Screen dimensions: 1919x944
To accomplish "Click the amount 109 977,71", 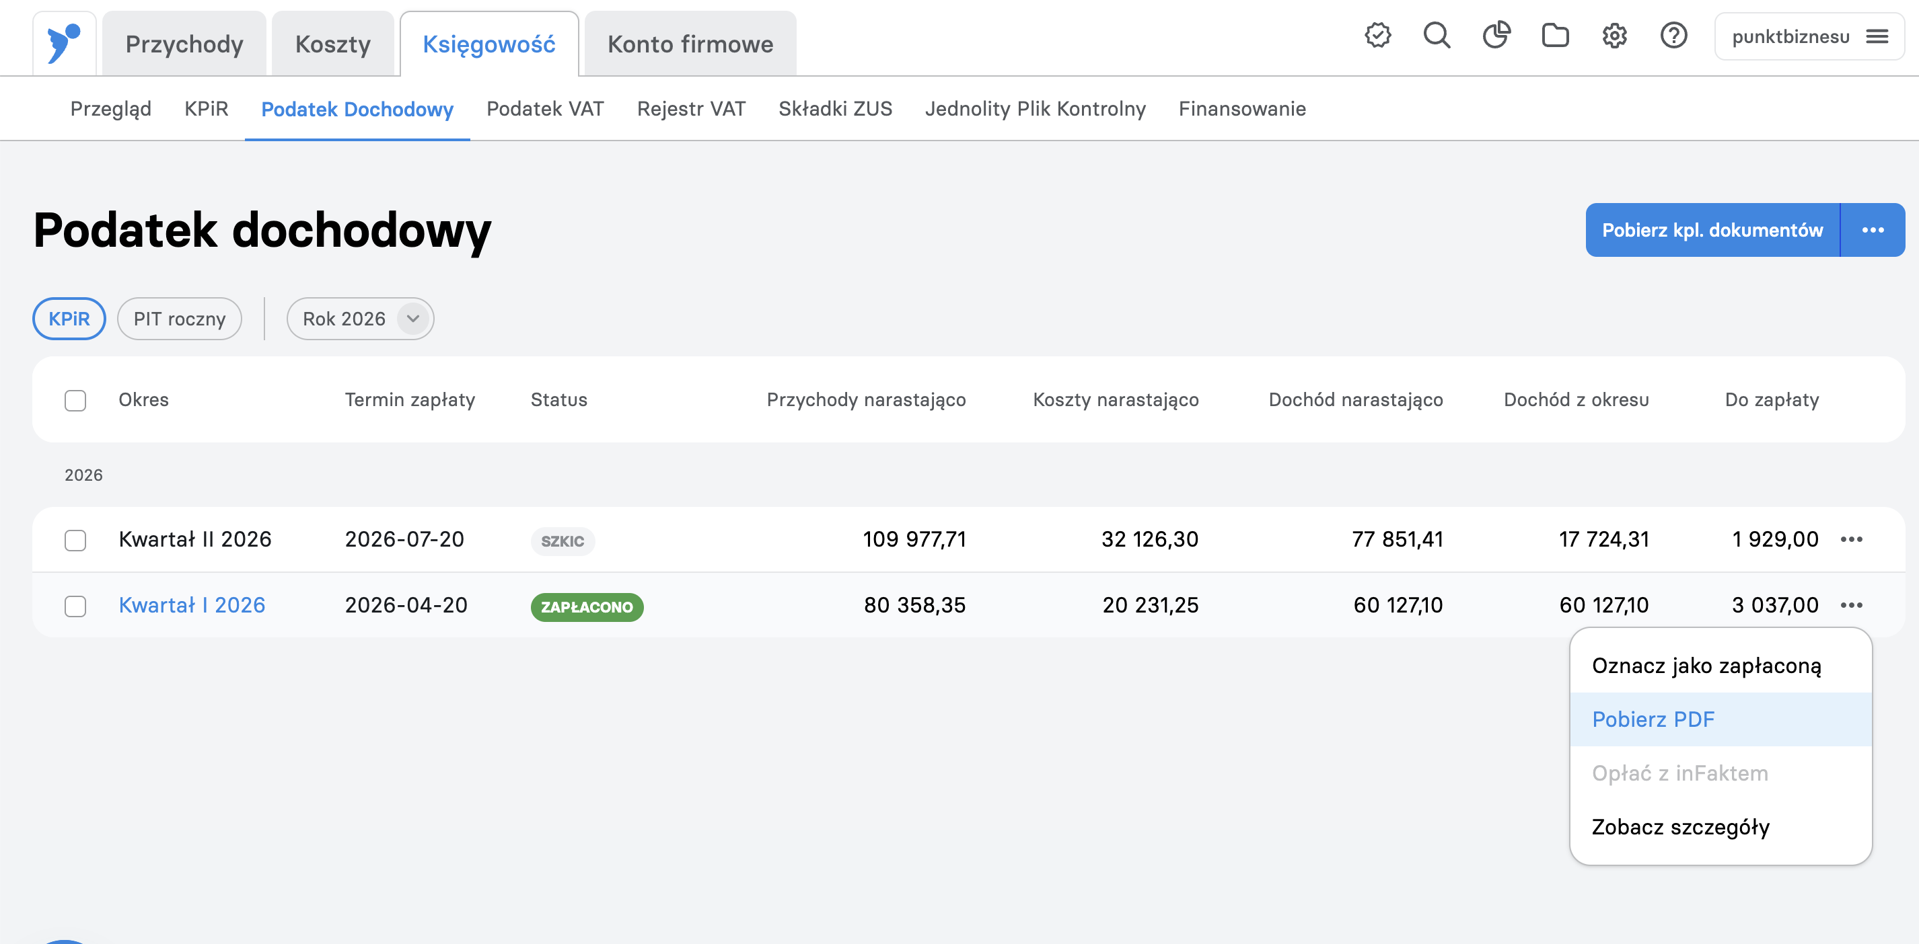I will 914,539.
